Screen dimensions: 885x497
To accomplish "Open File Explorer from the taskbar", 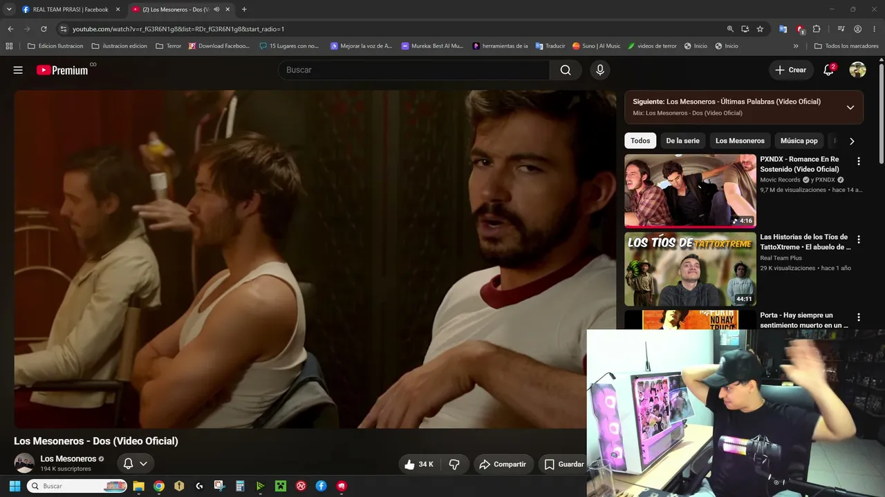I will [x=138, y=486].
